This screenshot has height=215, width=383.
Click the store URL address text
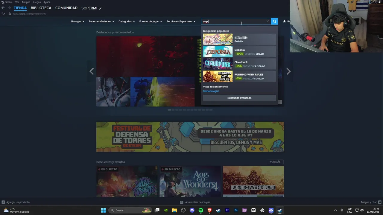click(x=29, y=14)
